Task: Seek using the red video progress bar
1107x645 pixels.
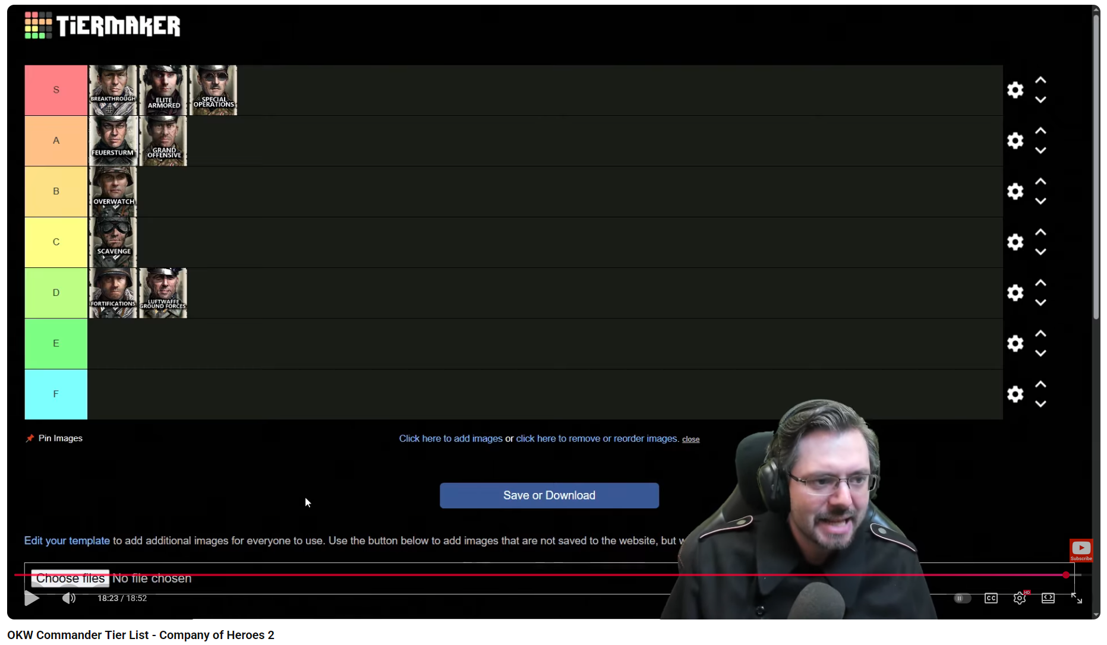Action: point(552,575)
